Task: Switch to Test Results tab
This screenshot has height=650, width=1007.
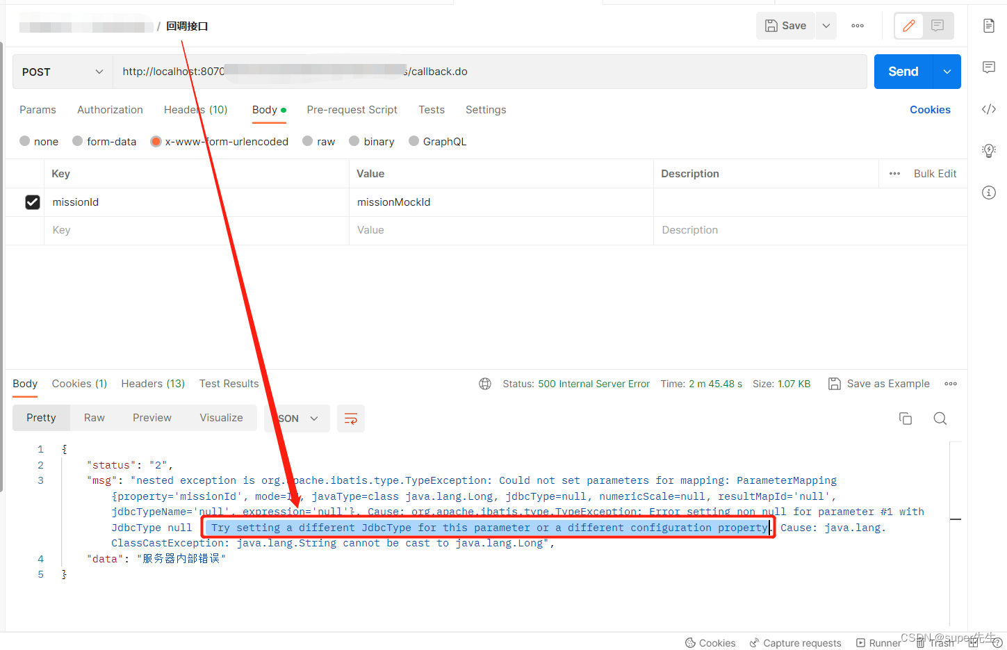Action: click(229, 384)
